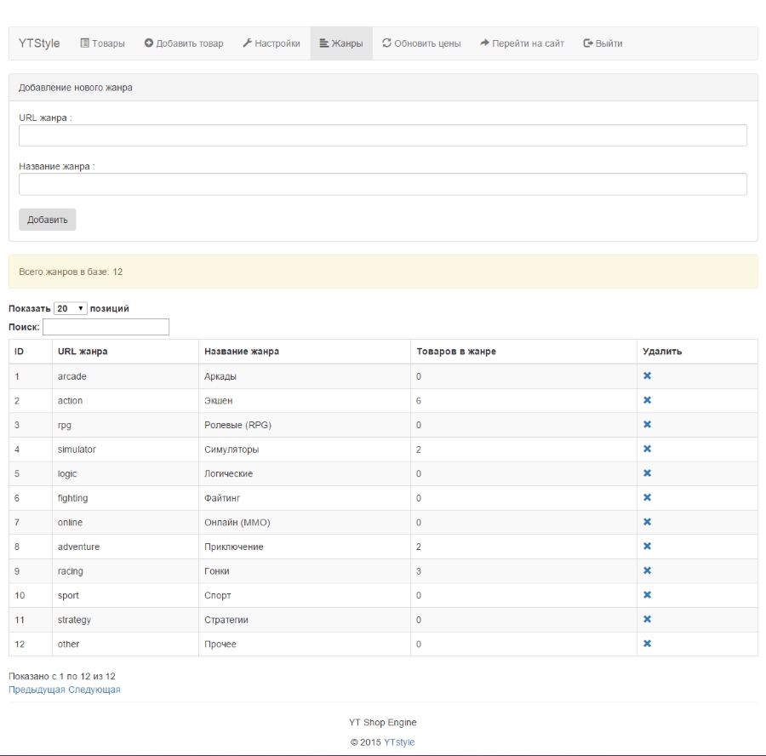Delete the arcade genre with X icon
Image resolution: width=766 pixels, height=756 pixels.
click(x=647, y=375)
